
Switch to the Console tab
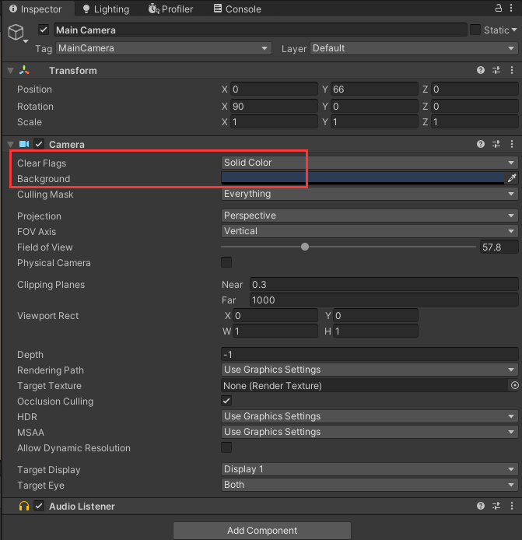point(237,9)
